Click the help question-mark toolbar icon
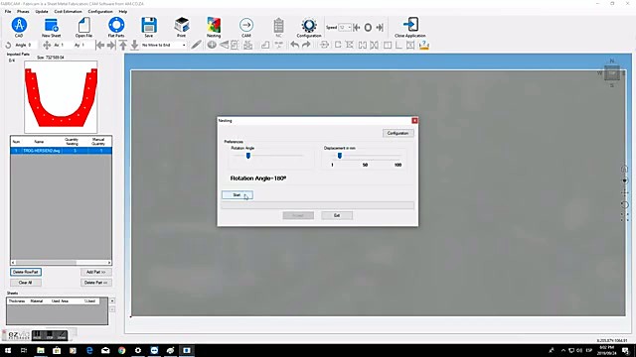This screenshot has height=357, width=636. point(424,45)
